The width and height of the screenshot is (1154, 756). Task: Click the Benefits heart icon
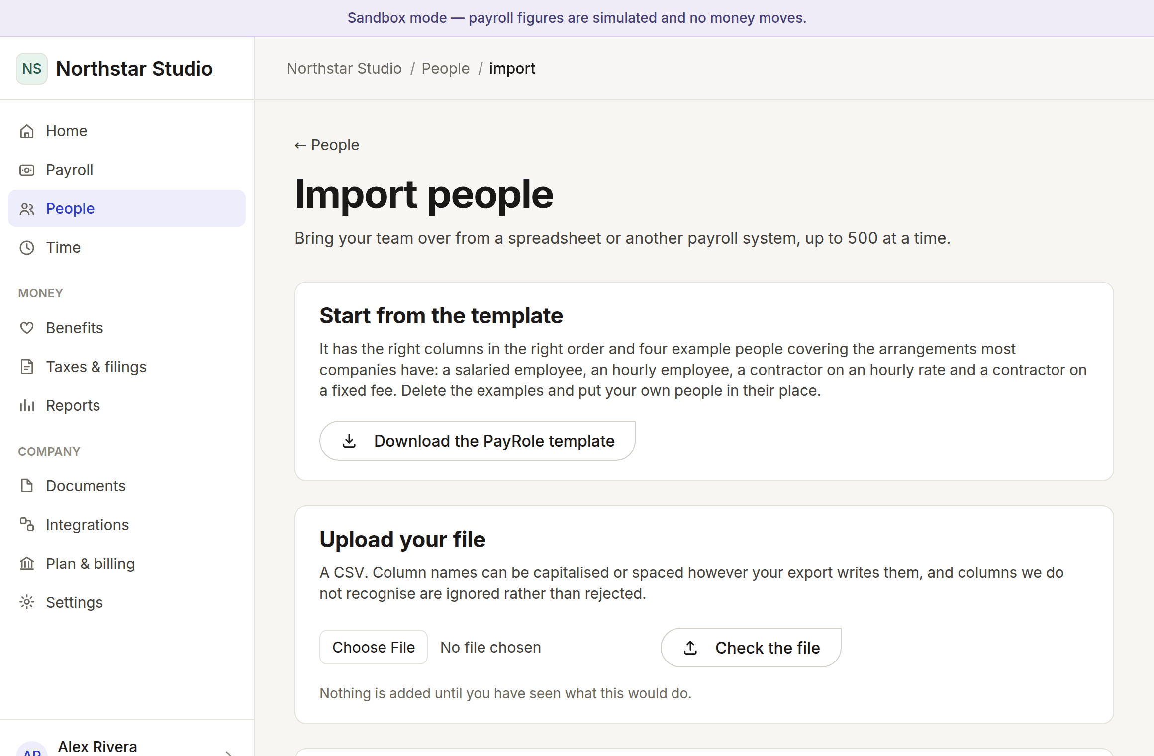click(27, 328)
